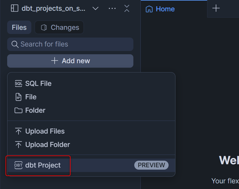This screenshot has width=239, height=189.
Task: Click the PREVIEW badge on dbt Project
Action: pyautogui.click(x=151, y=165)
